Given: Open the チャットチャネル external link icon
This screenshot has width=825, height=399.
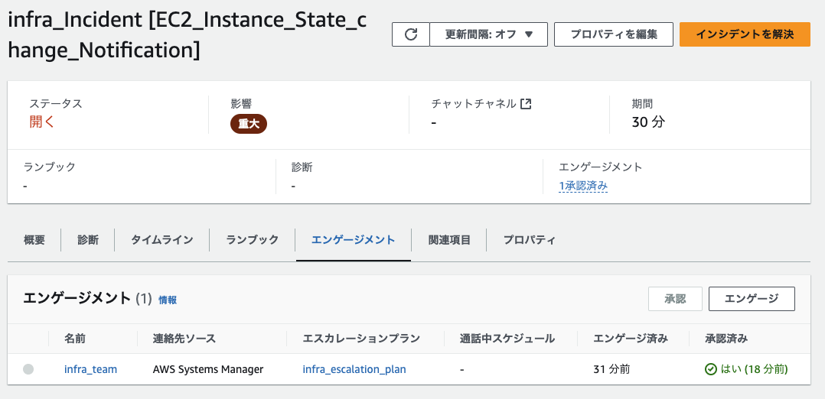Looking at the screenshot, I should (x=526, y=103).
